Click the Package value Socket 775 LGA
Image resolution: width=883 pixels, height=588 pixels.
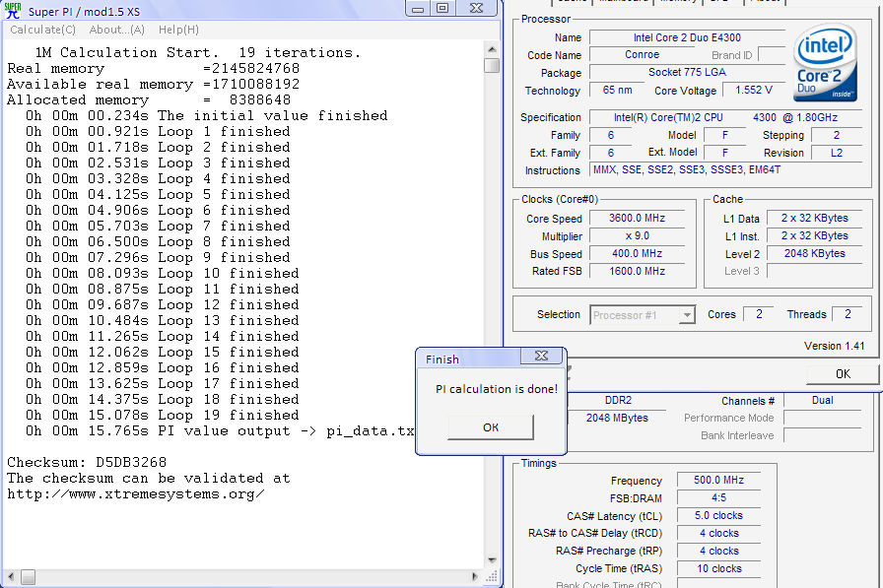pos(687,72)
